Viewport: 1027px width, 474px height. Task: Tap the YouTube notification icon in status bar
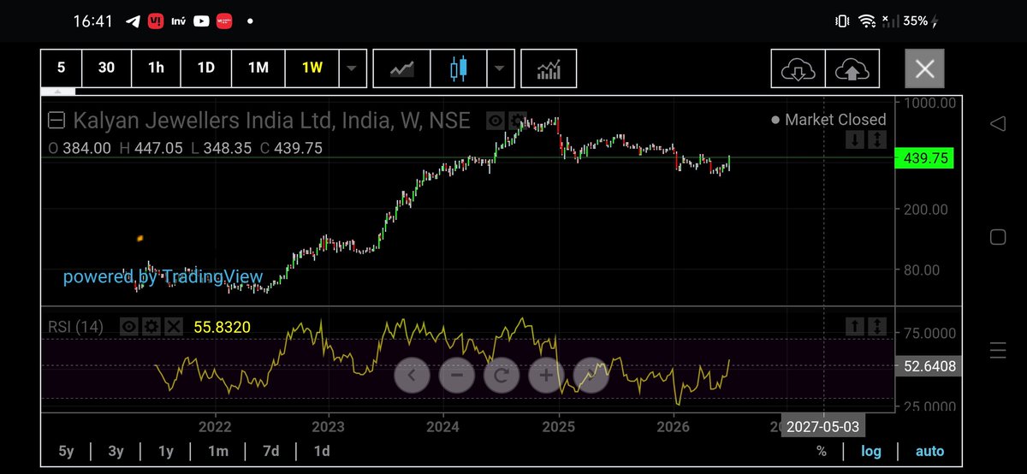202,21
